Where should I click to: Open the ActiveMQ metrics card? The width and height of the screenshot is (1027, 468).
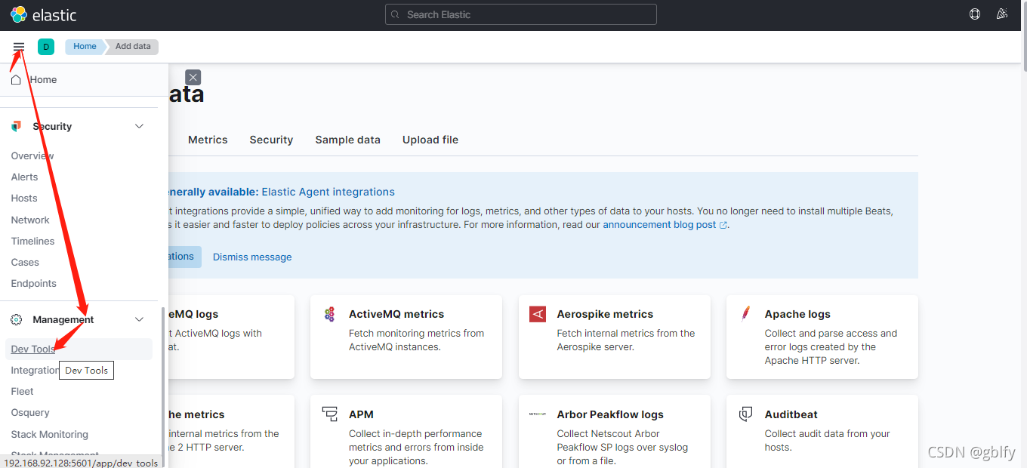406,337
